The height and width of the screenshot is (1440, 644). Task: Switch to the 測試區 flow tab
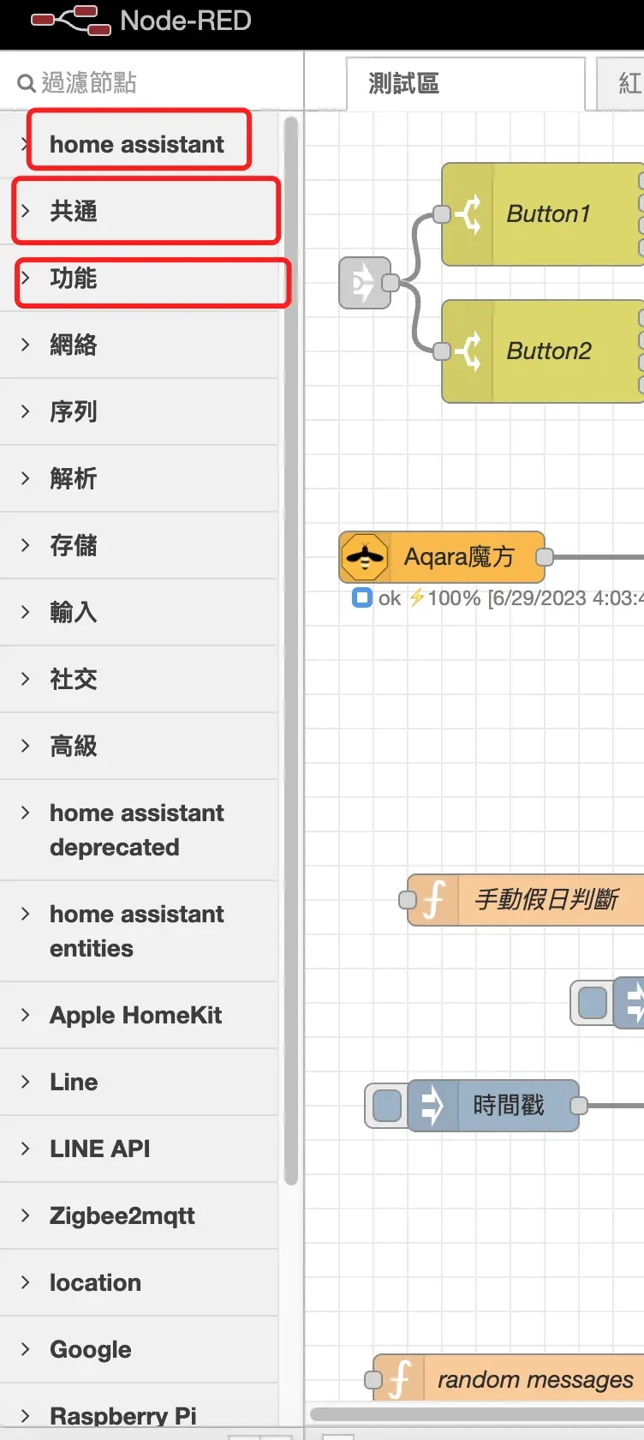point(466,83)
